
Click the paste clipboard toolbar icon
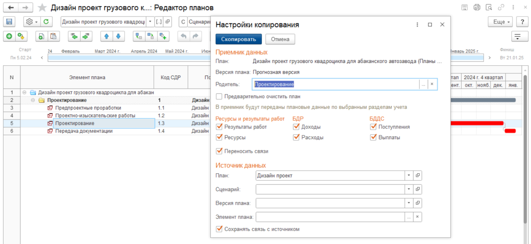click(53, 36)
